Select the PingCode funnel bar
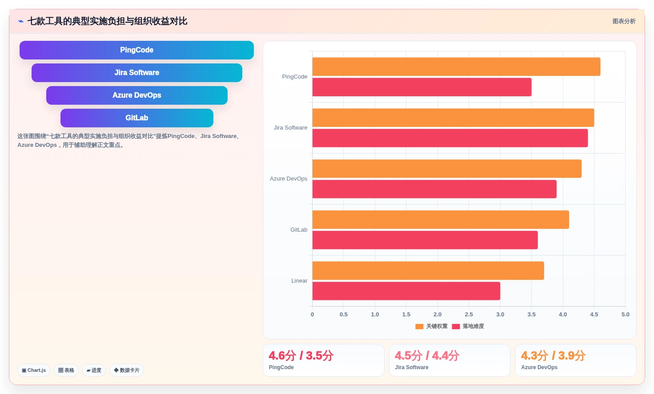The height and width of the screenshot is (394, 654). pyautogui.click(x=136, y=50)
